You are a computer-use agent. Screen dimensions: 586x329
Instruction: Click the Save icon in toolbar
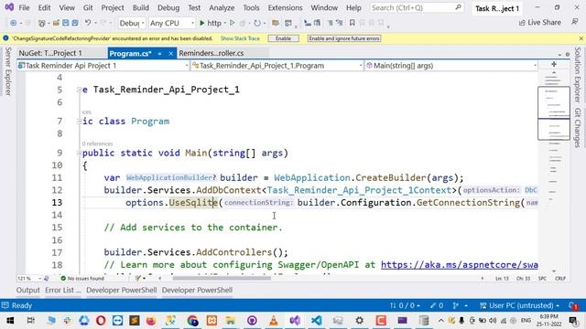[x=65, y=23]
